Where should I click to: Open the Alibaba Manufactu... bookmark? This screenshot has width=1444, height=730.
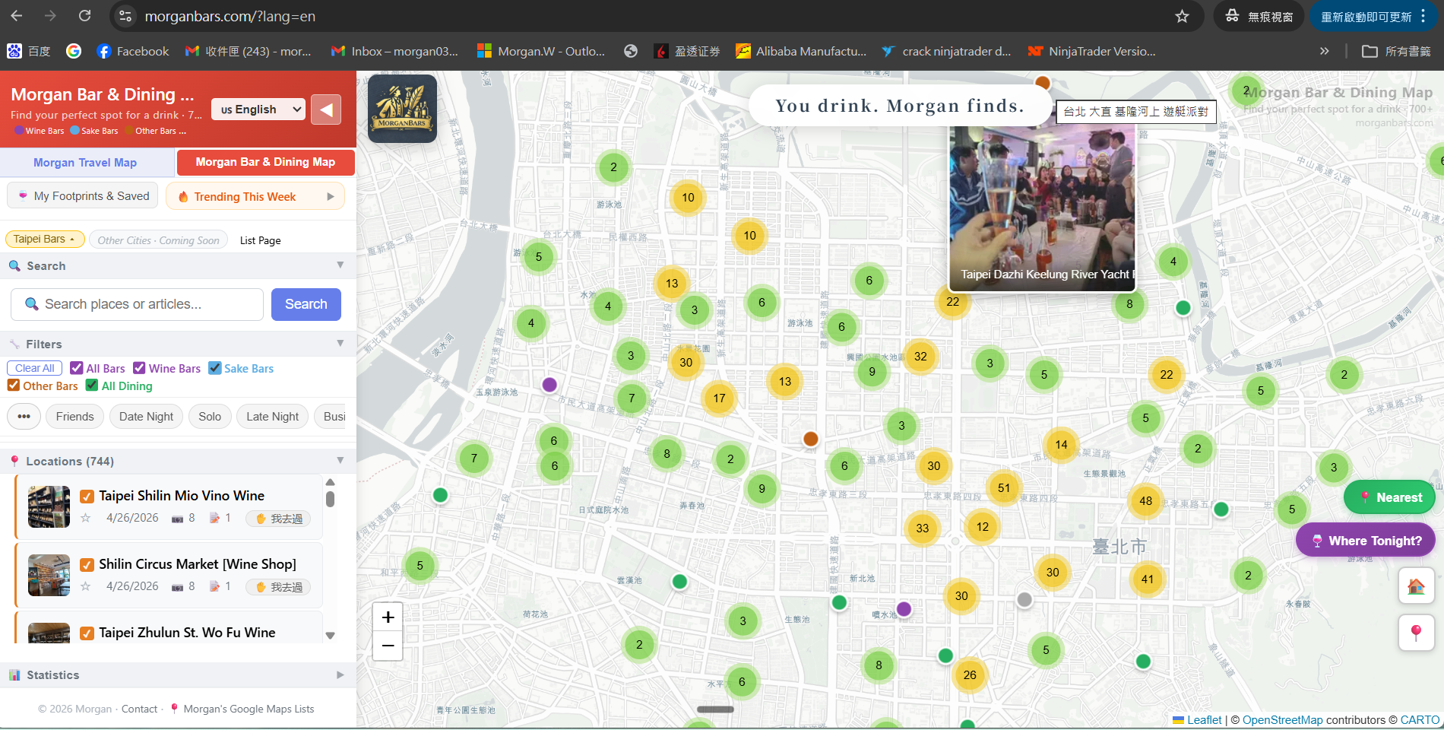801,51
